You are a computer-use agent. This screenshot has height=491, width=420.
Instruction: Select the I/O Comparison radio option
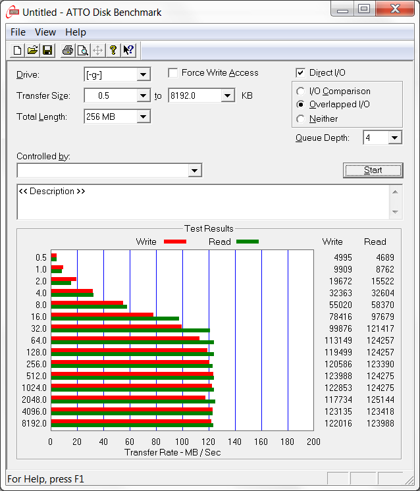[x=300, y=91]
